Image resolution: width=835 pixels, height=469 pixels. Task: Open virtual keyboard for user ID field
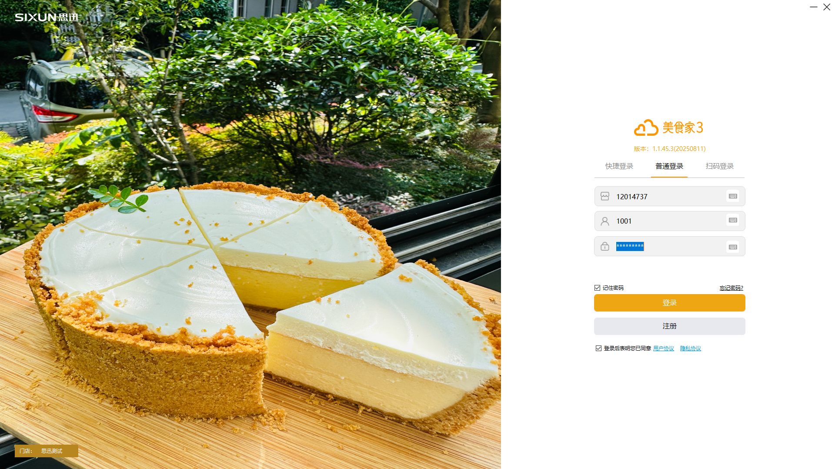click(733, 221)
